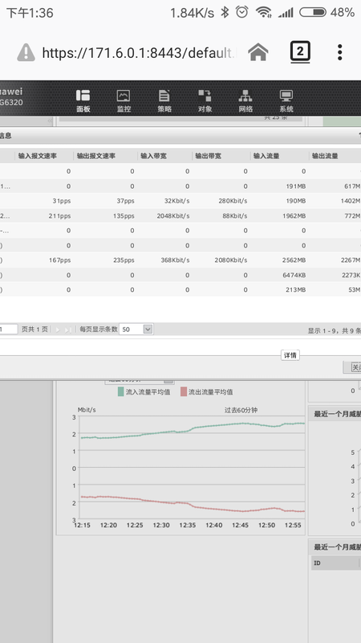Open the 对象 objects tab
Image resolution: width=361 pixels, height=643 pixels.
tap(205, 101)
